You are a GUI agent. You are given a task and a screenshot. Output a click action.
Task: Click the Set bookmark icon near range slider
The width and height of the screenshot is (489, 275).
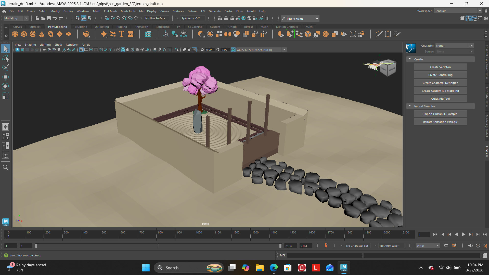click(326, 245)
